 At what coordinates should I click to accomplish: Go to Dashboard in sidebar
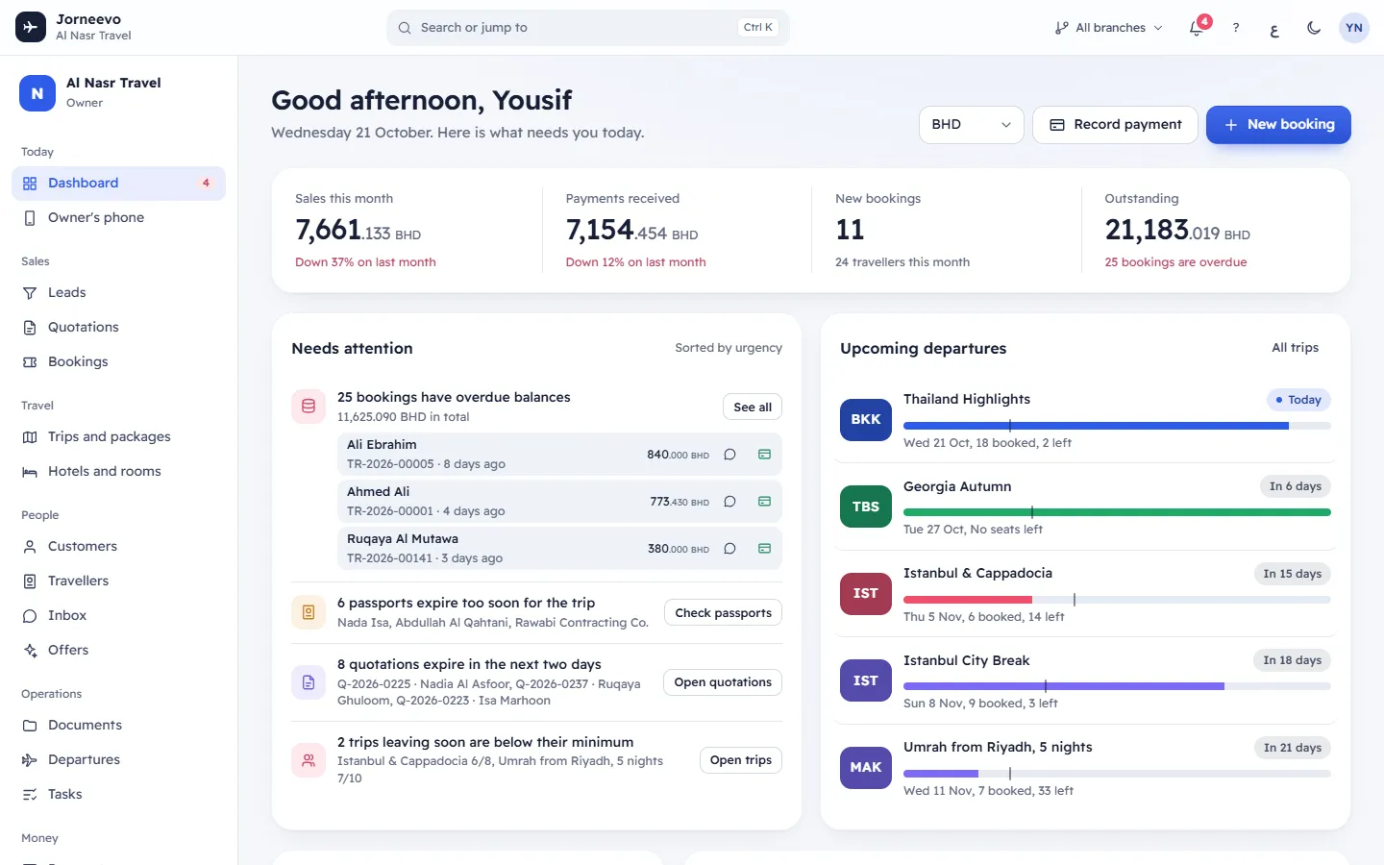118,184
